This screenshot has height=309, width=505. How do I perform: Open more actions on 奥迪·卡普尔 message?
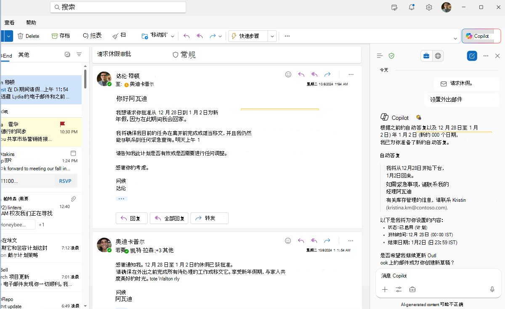[x=351, y=241]
